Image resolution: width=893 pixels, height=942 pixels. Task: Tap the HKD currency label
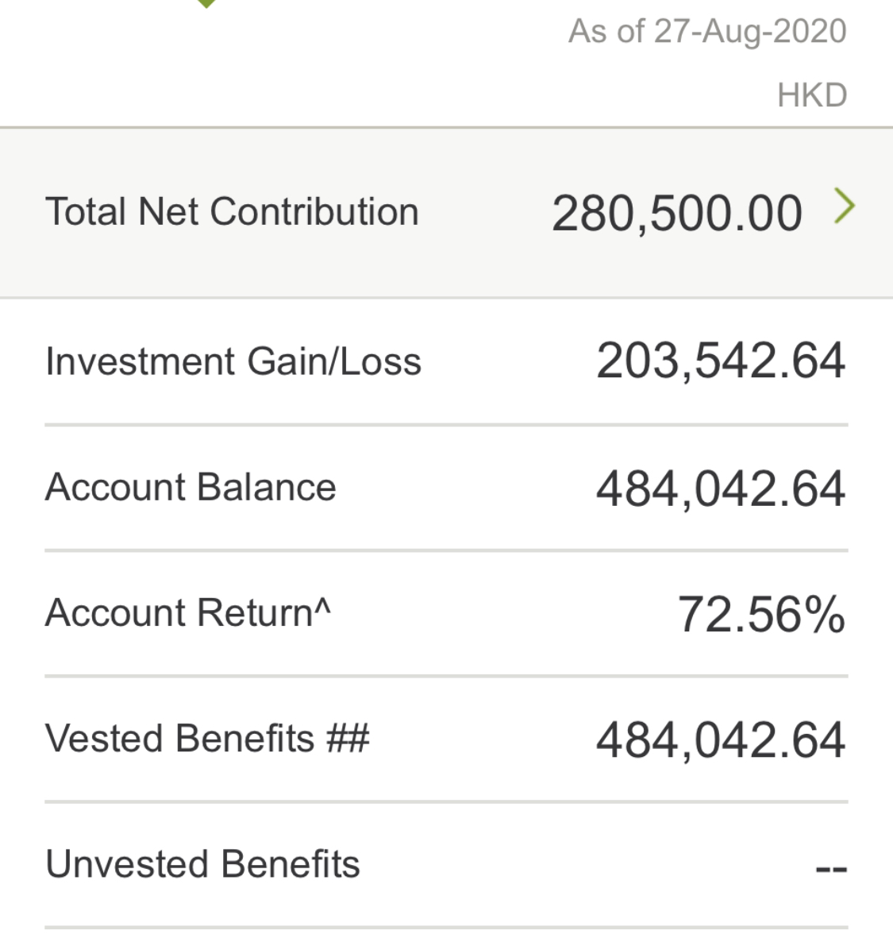pos(812,95)
